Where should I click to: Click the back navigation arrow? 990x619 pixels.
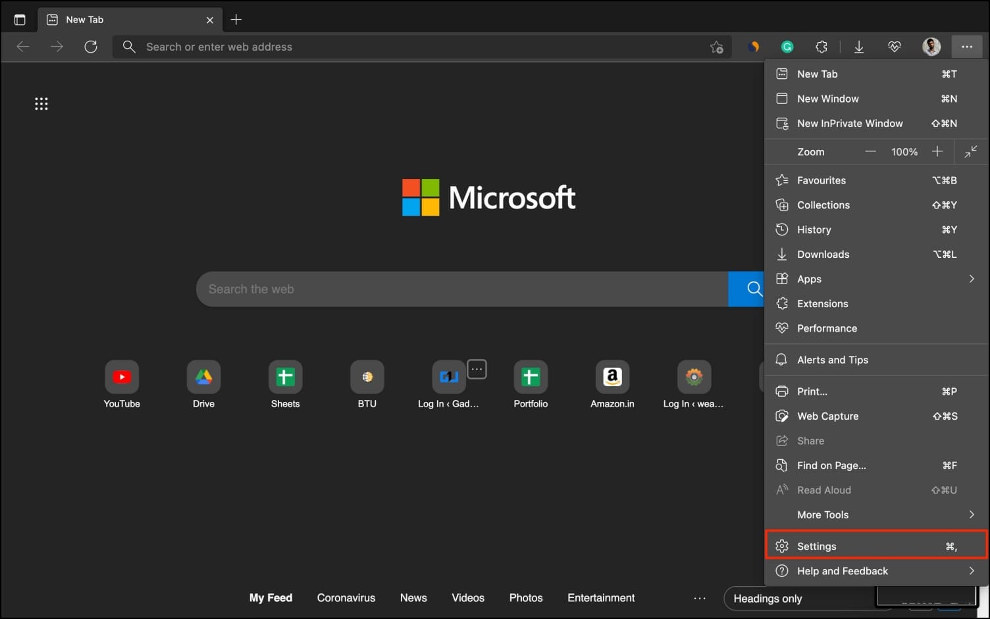(23, 46)
